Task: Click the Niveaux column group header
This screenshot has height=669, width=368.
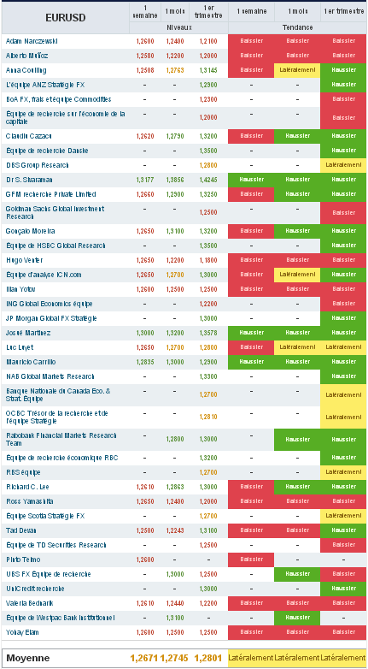Action: [x=179, y=27]
